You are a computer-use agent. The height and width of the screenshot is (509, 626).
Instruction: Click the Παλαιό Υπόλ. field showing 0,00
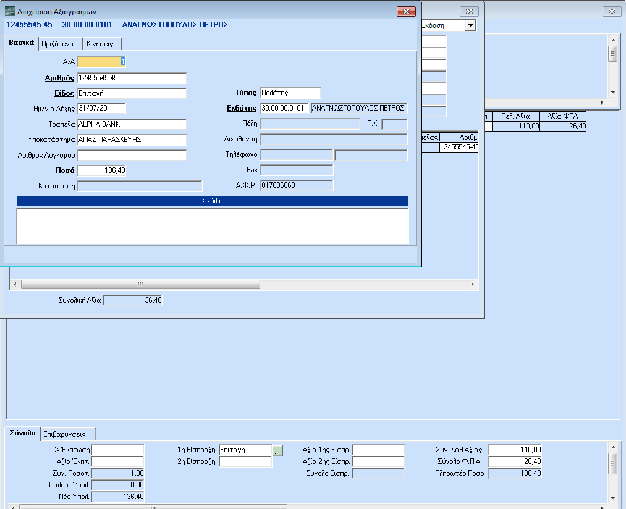[117, 485]
